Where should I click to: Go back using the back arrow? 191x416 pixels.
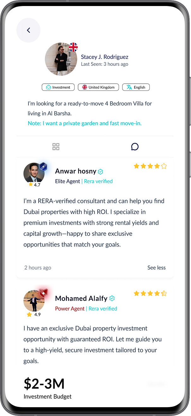[x=28, y=30]
